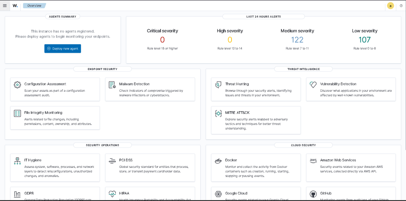Open the critical severity alerts count

coord(162,40)
